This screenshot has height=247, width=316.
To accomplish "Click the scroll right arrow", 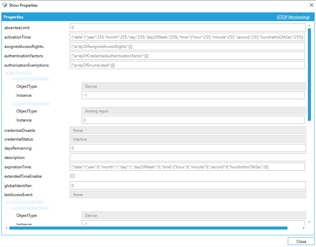I will point(304,228).
